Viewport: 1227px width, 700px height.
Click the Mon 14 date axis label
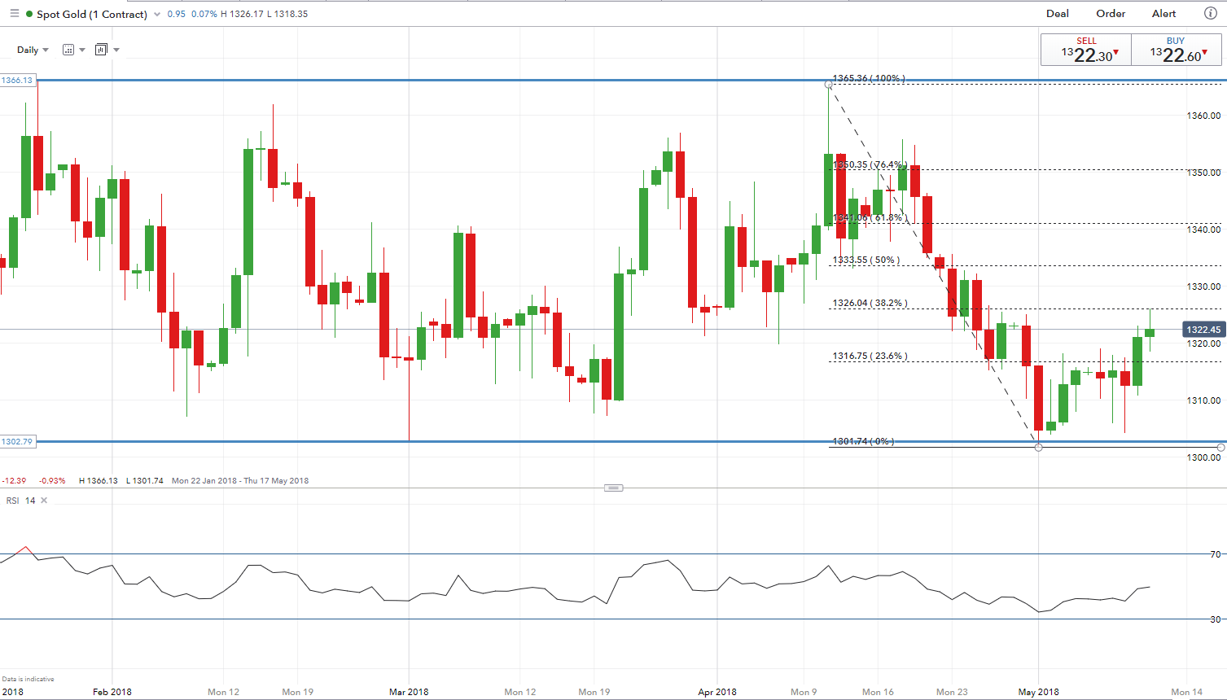[1186, 692]
